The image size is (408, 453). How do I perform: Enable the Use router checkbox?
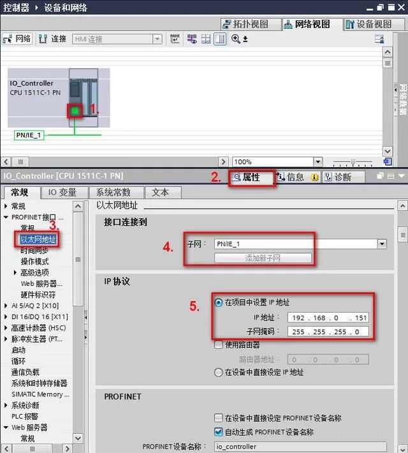(x=219, y=345)
